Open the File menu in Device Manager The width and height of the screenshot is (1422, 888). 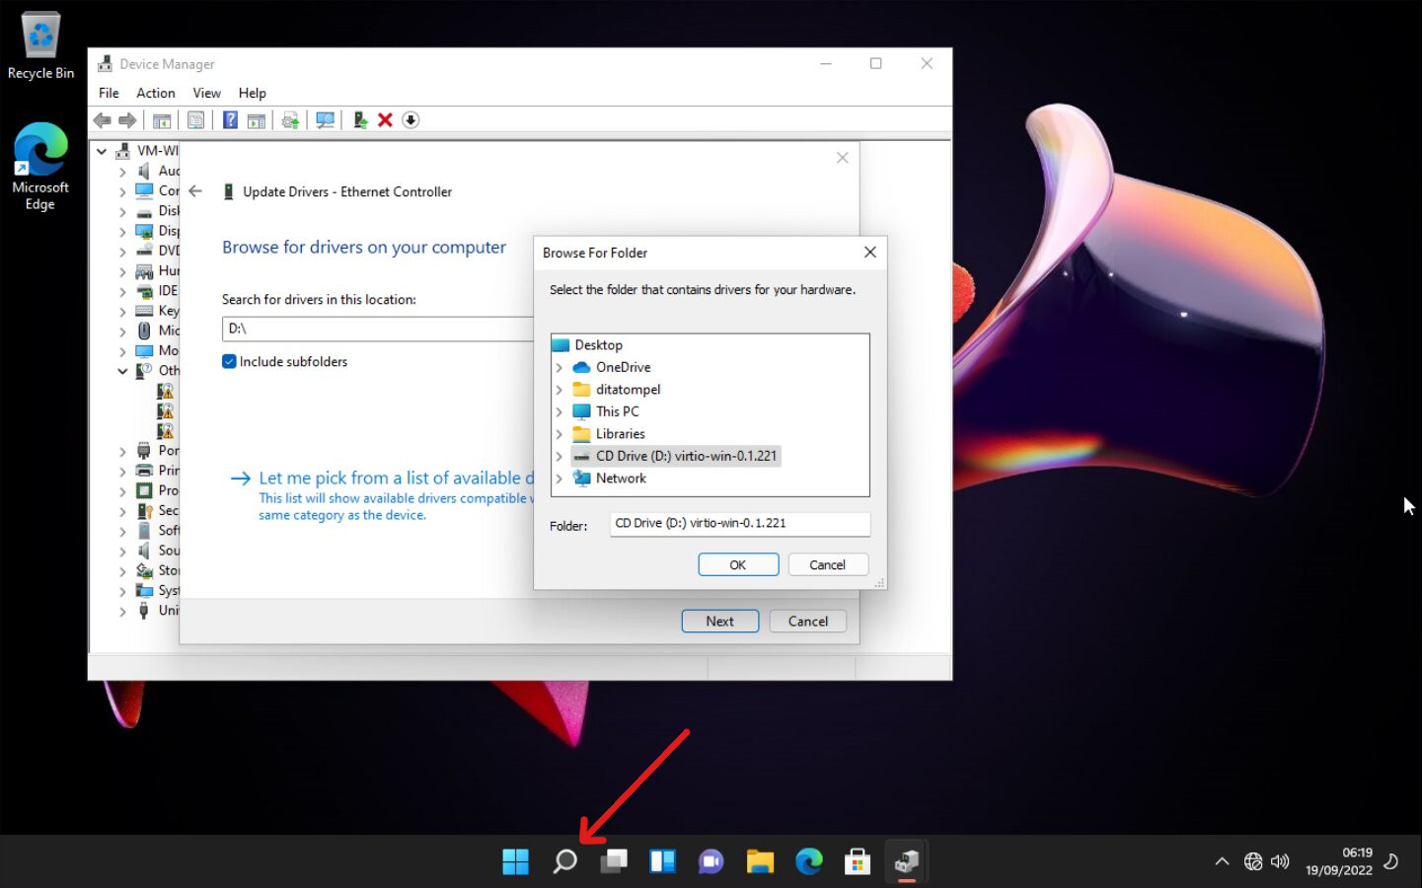click(109, 93)
